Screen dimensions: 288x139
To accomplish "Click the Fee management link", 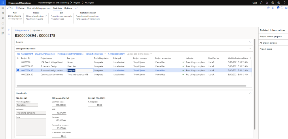I will tap(25, 54).
